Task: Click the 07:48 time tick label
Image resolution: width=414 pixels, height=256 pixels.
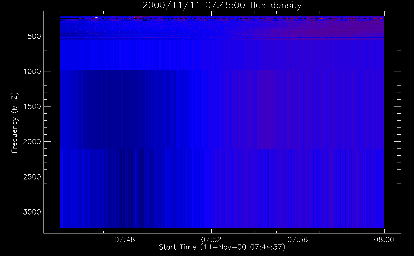Action: [x=125, y=240]
